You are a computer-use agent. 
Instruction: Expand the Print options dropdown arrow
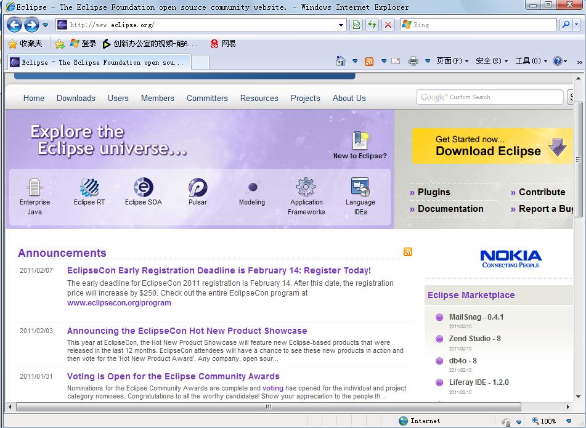(x=428, y=61)
